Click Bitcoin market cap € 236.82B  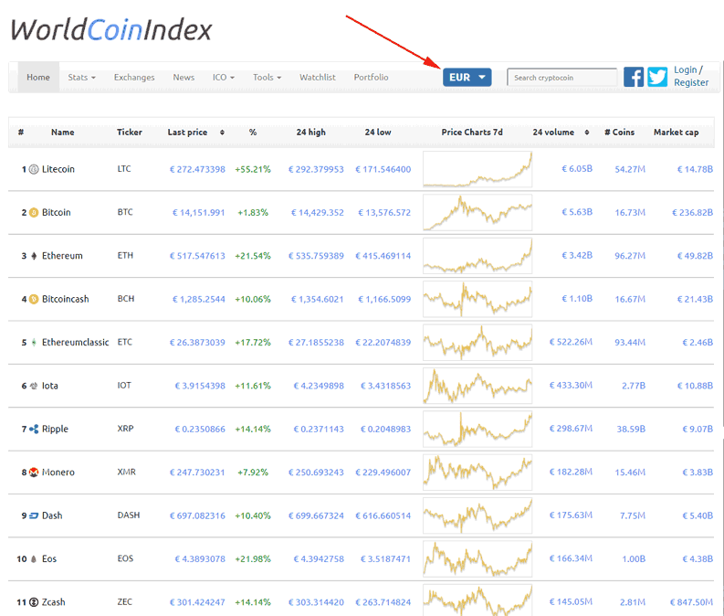(x=692, y=213)
